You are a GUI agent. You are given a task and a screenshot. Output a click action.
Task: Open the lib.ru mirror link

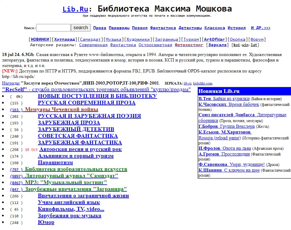[187, 83]
